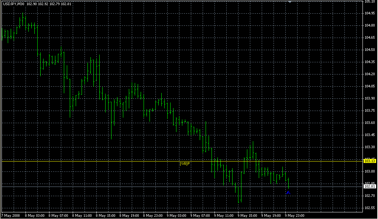The width and height of the screenshot is (378, 219).
Task: Click the 7 May 2008 date label
Action: 11,216
